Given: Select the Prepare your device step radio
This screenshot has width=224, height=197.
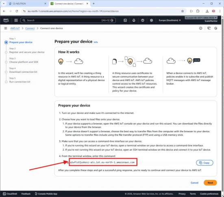Looking at the screenshot, I should click(6, 42).
